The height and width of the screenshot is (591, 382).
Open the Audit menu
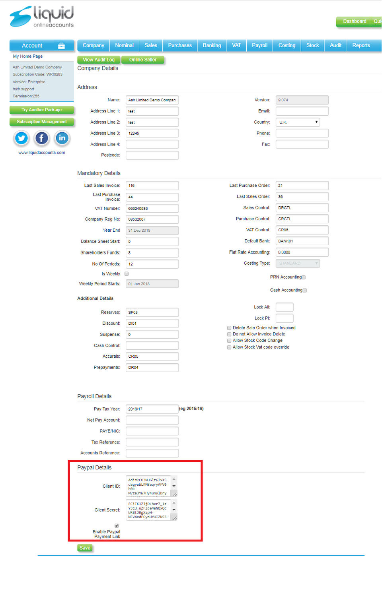point(336,45)
